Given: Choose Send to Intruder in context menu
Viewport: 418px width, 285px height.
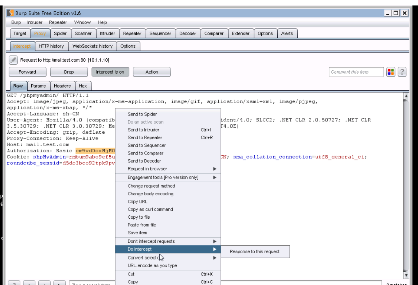Looking at the screenshot, I should click(168, 130).
